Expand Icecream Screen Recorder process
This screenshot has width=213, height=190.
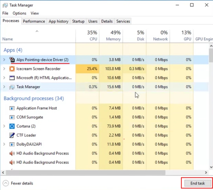tap(4, 69)
